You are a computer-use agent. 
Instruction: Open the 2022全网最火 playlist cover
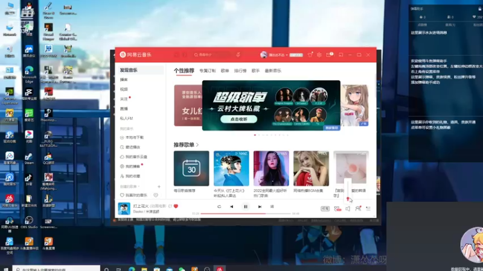(271, 168)
